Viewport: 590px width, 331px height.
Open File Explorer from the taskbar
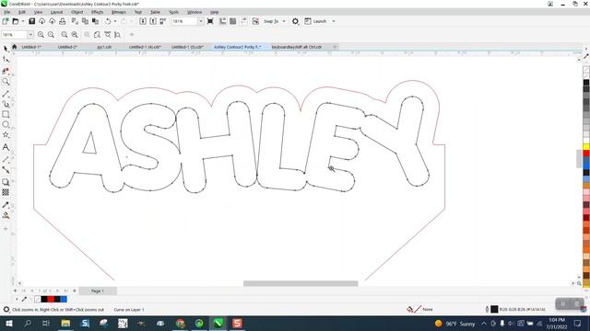[x=65, y=323]
